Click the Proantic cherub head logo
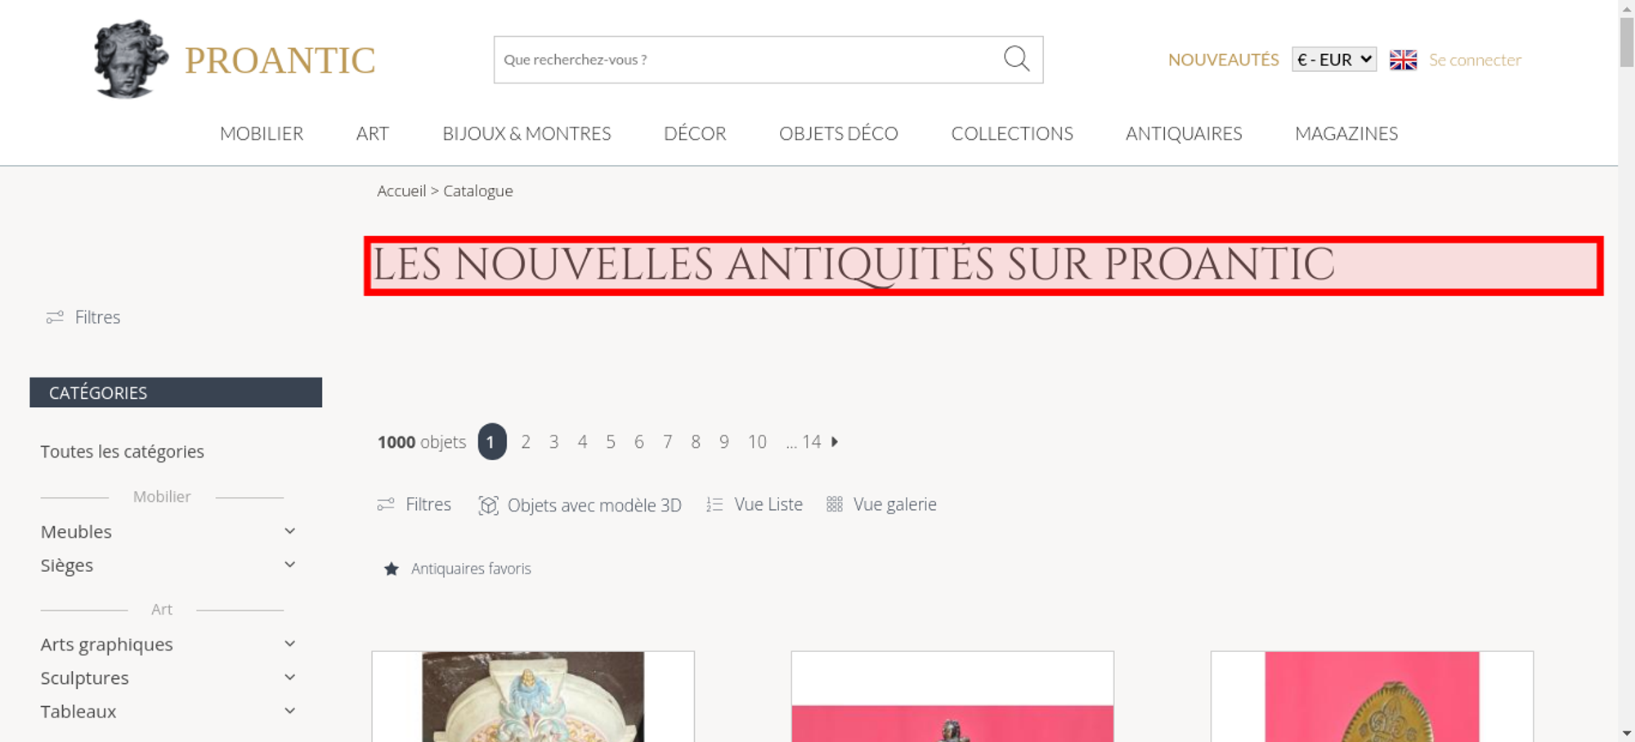This screenshot has width=1635, height=742. tap(131, 59)
